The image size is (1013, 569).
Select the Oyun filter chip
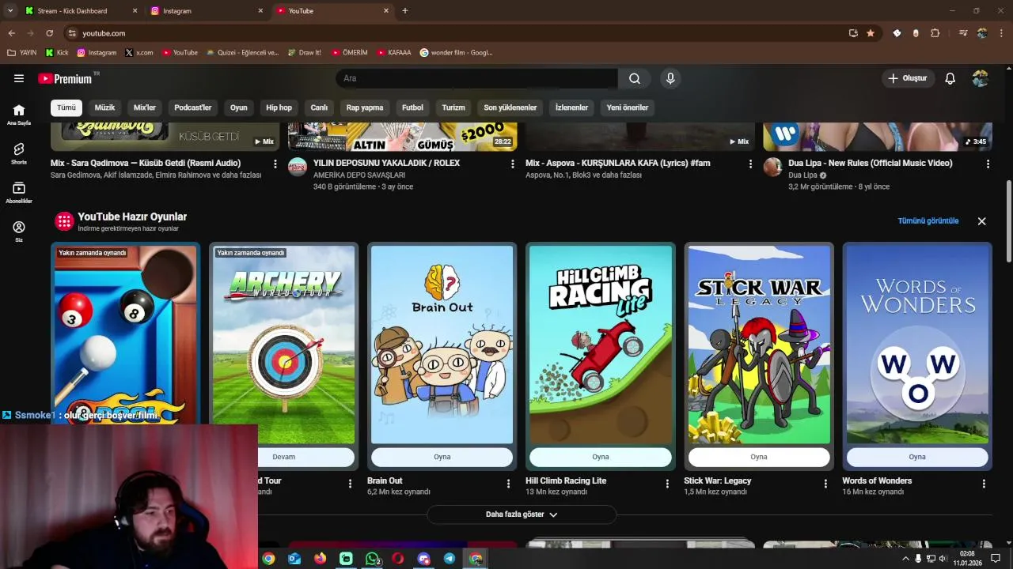click(x=239, y=107)
